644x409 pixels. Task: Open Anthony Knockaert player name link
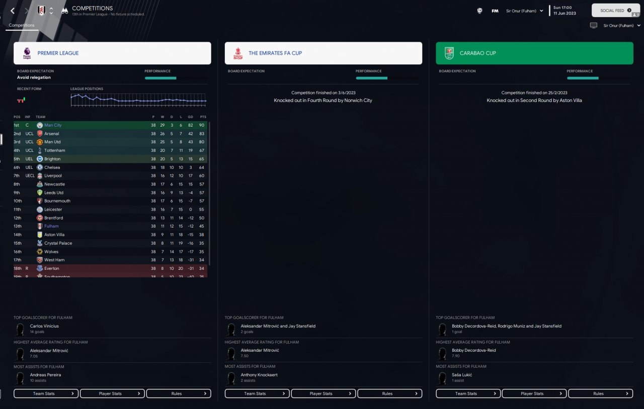pos(259,375)
